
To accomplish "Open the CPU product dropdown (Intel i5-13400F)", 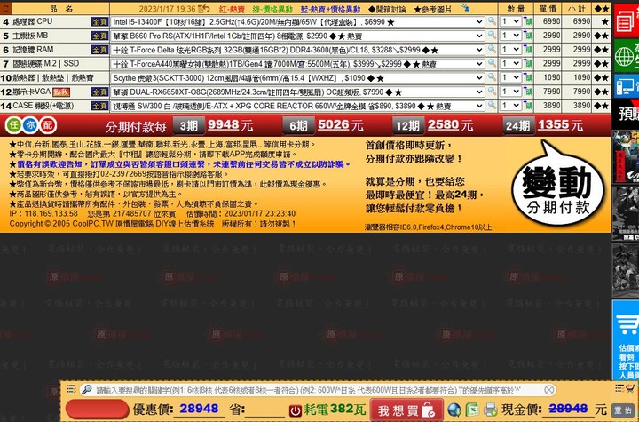I will (298, 21).
